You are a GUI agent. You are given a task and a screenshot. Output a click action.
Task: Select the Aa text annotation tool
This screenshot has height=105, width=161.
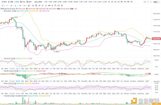33,6
